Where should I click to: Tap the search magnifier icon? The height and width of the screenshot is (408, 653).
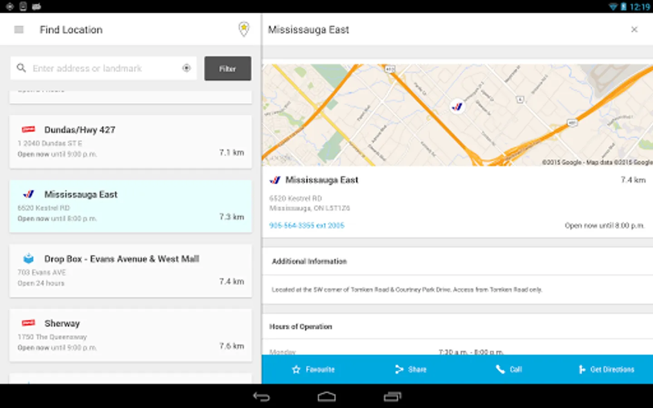(x=21, y=68)
